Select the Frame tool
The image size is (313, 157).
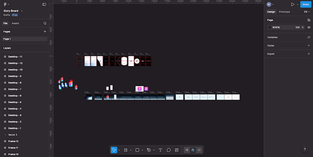(125, 150)
